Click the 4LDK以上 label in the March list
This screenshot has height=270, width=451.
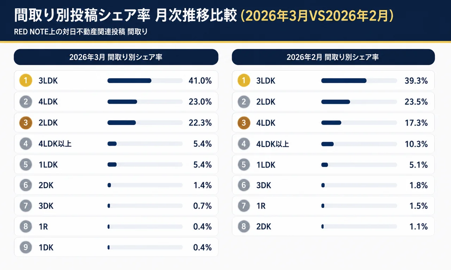point(55,144)
